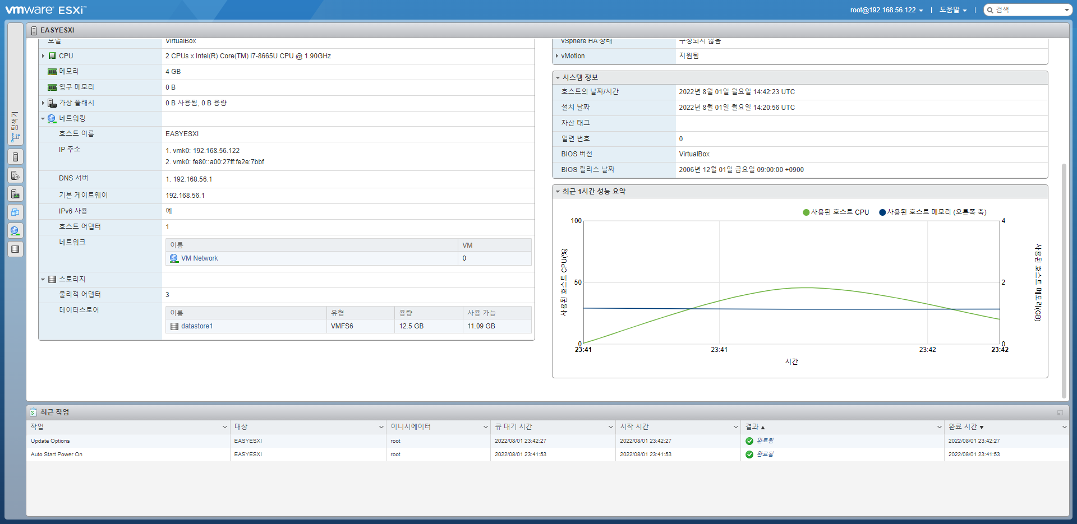Screen dimensions: 1077x524
Task: Open 완료됨 result link for Update Options
Action: pyautogui.click(x=765, y=441)
